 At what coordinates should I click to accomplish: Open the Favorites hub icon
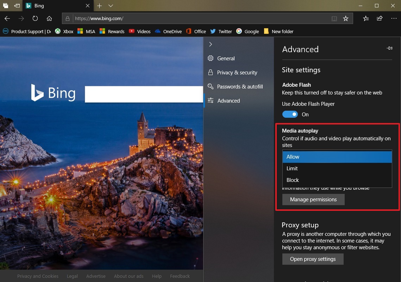tap(366, 18)
